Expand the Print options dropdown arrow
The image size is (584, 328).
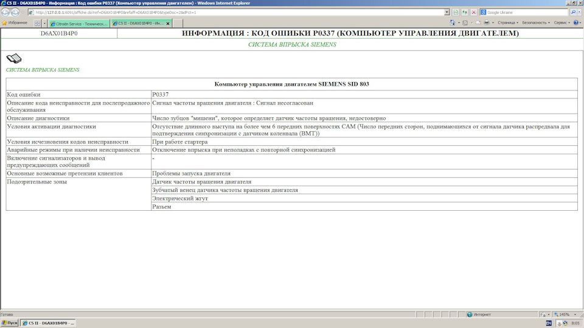click(x=493, y=22)
